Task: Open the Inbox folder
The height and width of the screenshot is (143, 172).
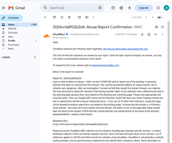Action: pyautogui.click(x=19, y=25)
